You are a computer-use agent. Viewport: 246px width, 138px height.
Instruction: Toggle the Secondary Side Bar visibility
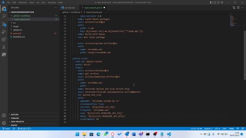[218, 2]
